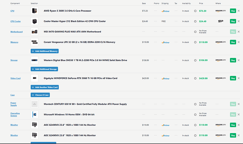Image resolution: width=243 pixels, height=144 pixels.
Task: Click the AMD Ryzen 5 3600 product thumbnail
Action: point(35,11)
